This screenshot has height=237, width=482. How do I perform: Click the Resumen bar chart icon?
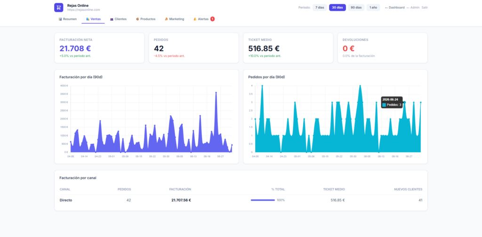(x=60, y=19)
